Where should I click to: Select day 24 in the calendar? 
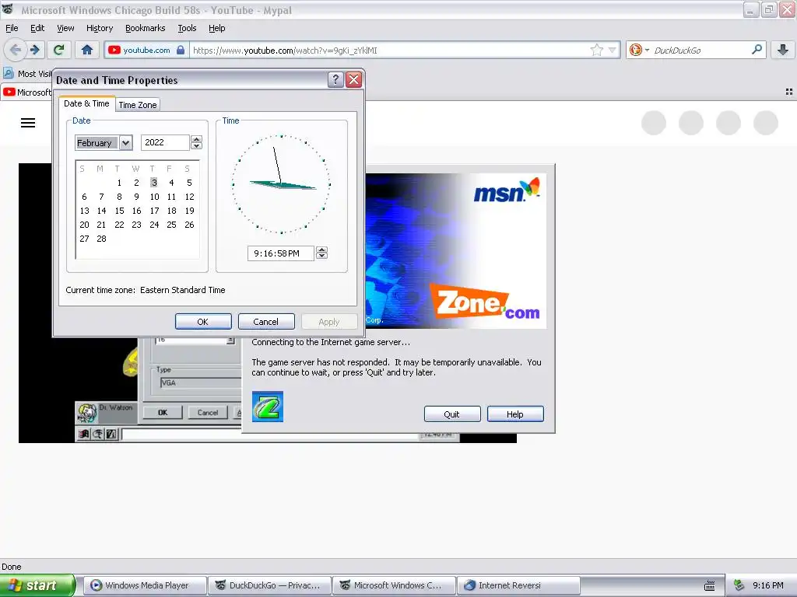pos(154,225)
